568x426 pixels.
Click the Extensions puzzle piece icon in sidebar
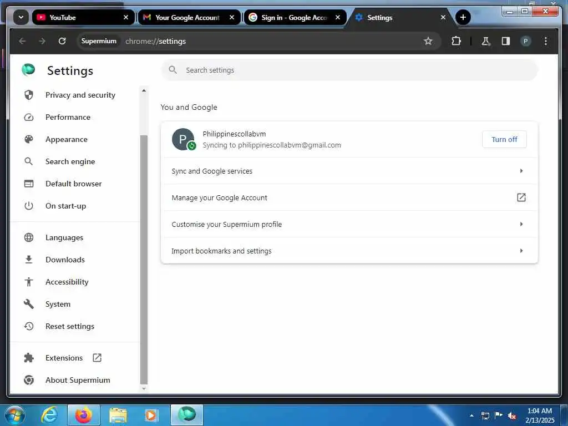coord(29,358)
